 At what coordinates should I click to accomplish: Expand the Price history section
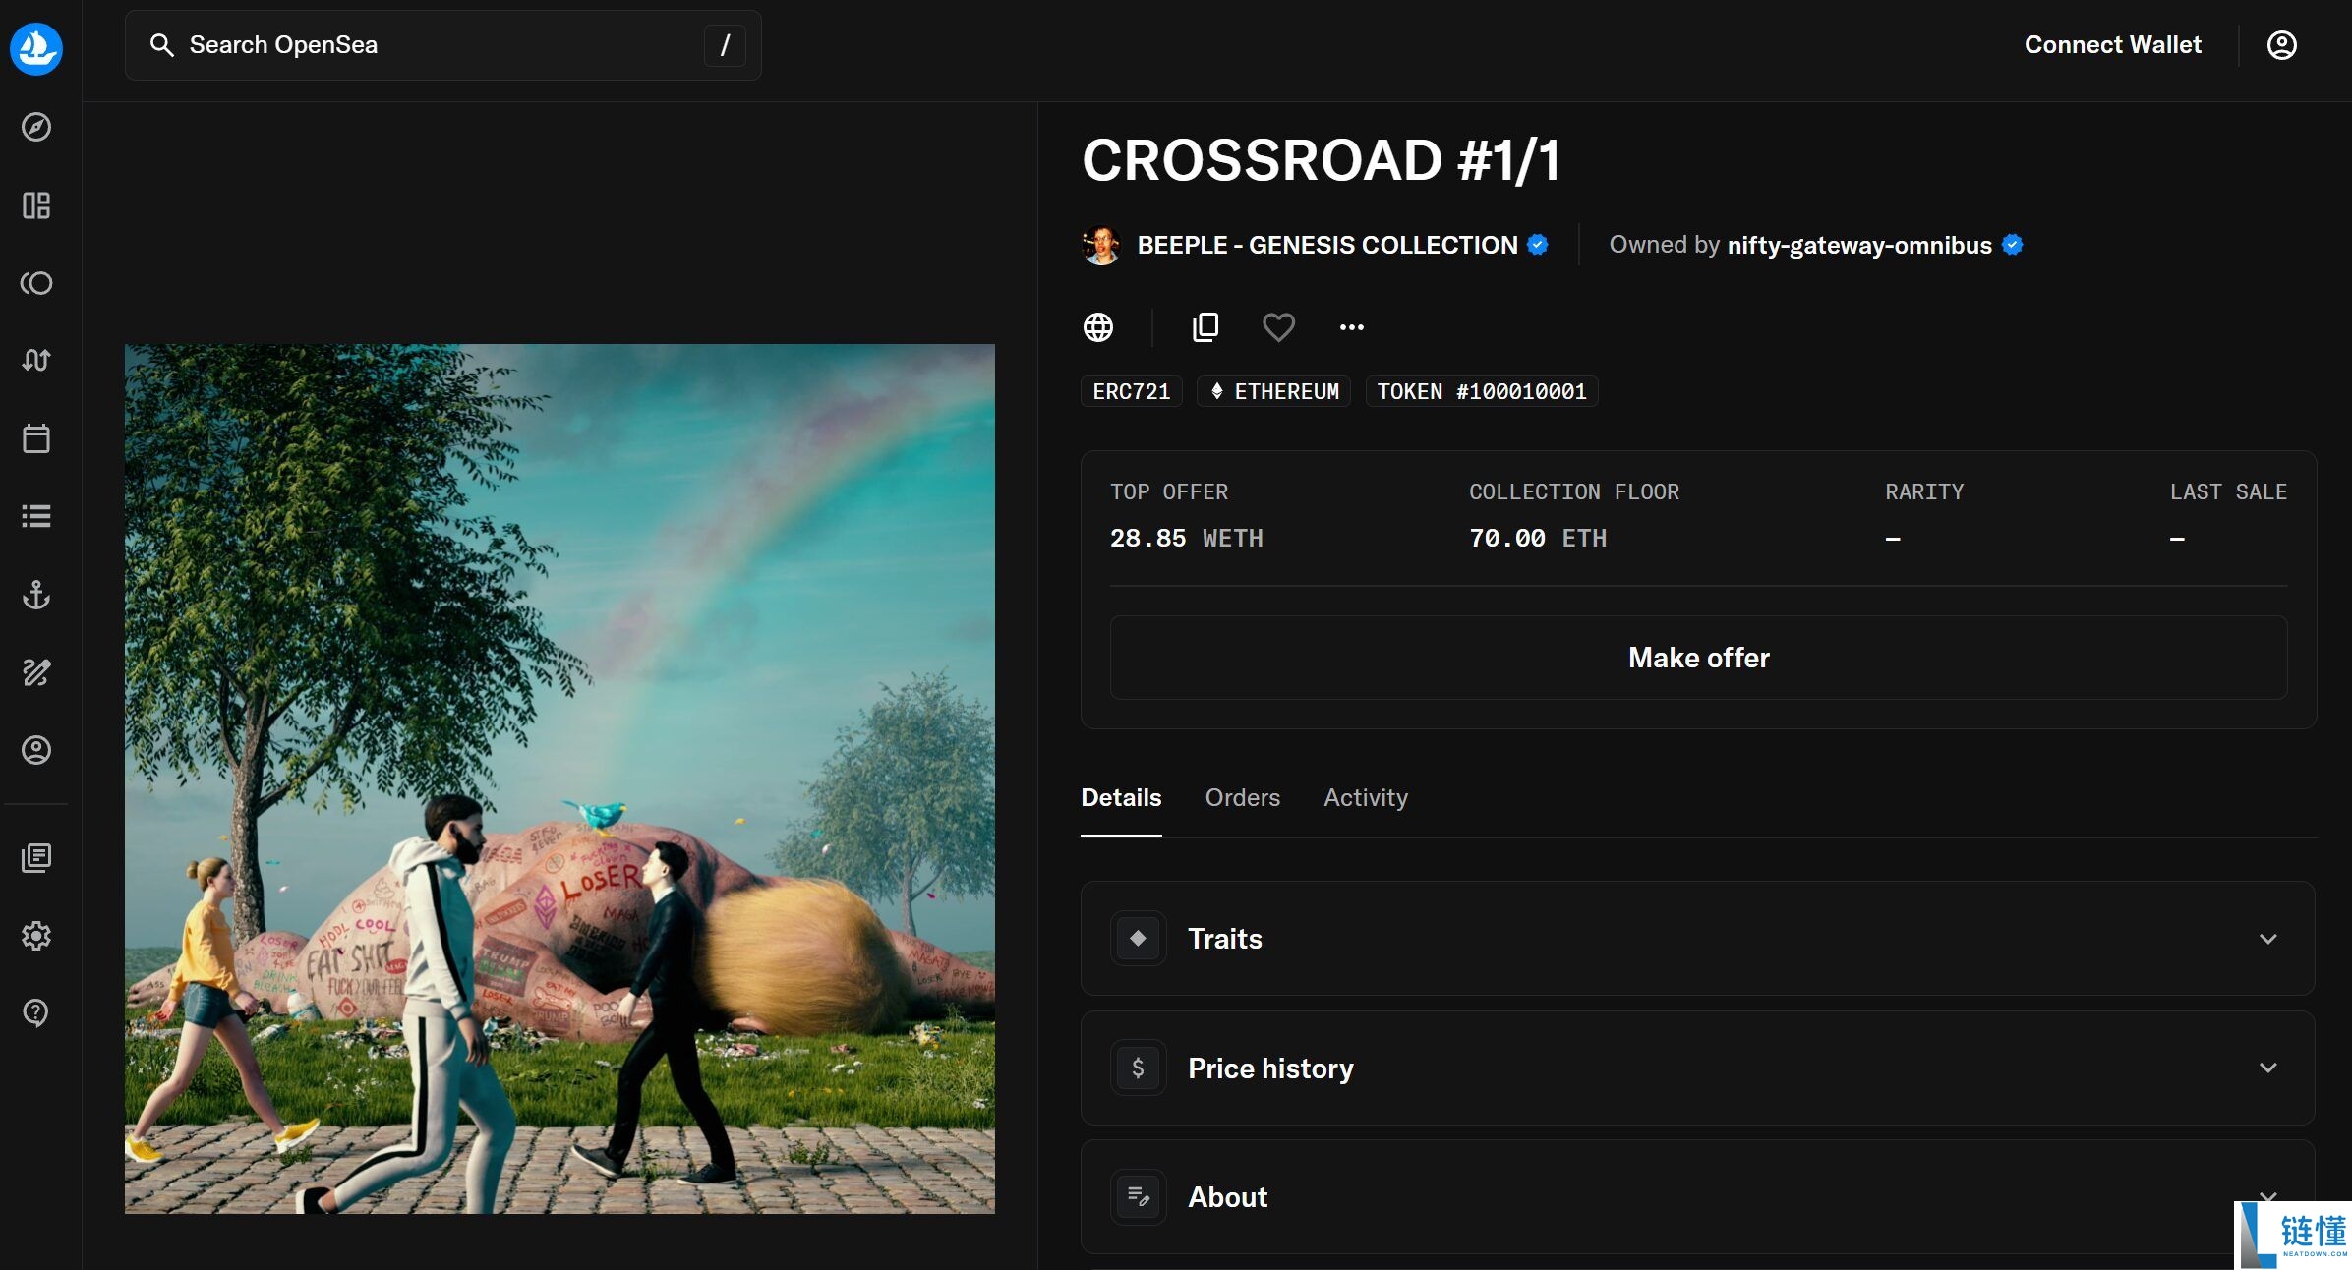(1698, 1068)
